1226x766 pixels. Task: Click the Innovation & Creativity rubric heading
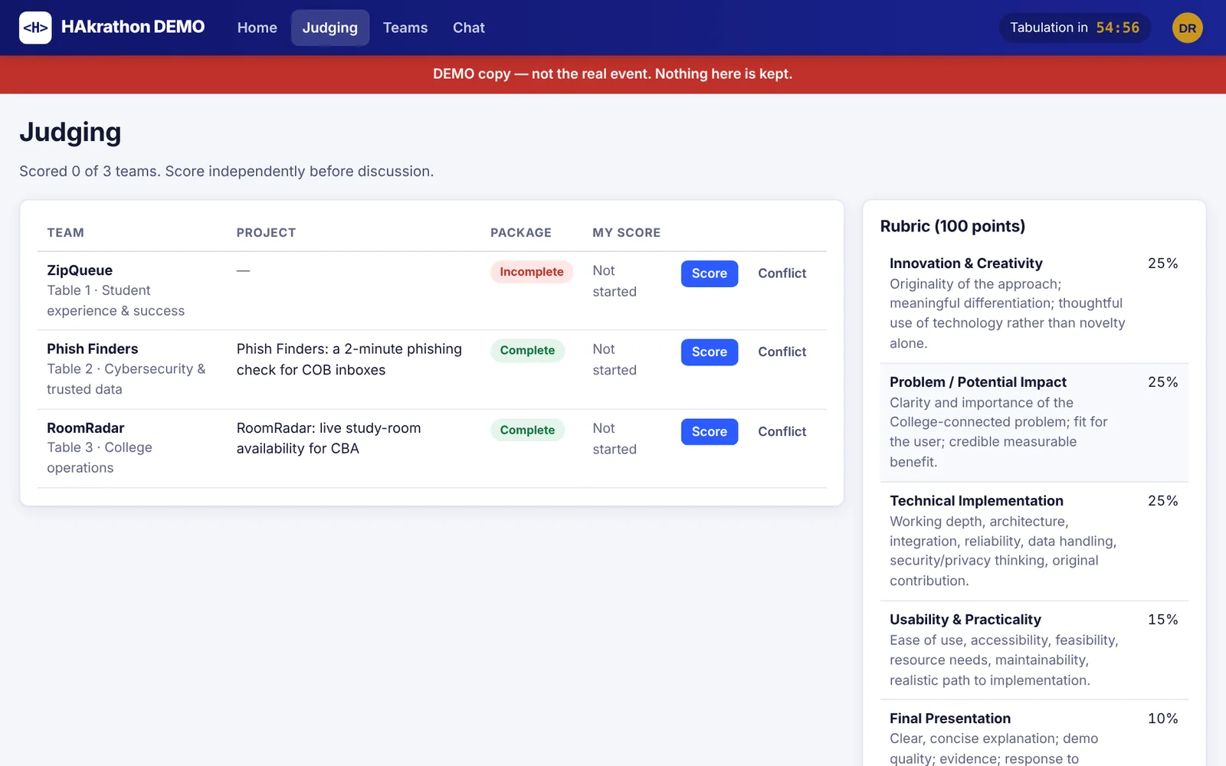[965, 264]
